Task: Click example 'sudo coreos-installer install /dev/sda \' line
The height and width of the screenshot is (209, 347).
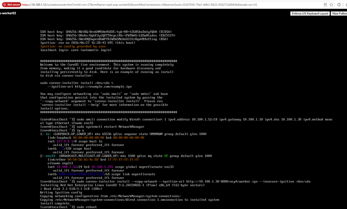Action: (77, 83)
